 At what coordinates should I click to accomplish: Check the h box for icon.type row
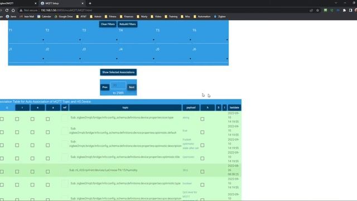(x=202, y=119)
